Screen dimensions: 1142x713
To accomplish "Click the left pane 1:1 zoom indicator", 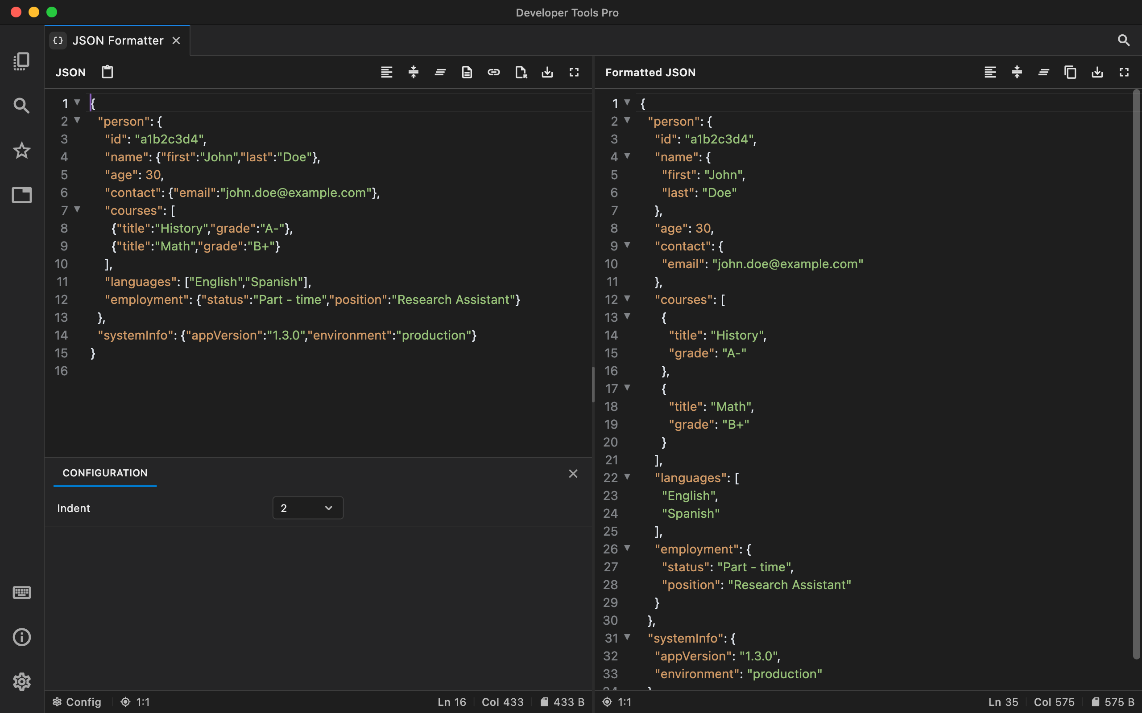I will click(x=135, y=702).
